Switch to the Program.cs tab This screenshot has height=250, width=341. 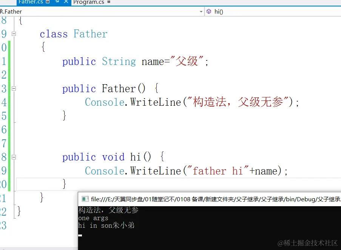pyautogui.click(x=89, y=2)
